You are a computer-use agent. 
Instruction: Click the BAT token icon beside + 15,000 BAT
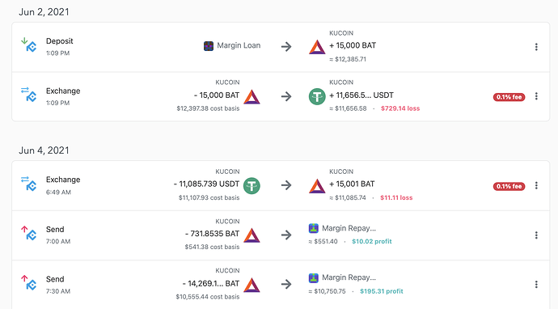pyautogui.click(x=317, y=47)
